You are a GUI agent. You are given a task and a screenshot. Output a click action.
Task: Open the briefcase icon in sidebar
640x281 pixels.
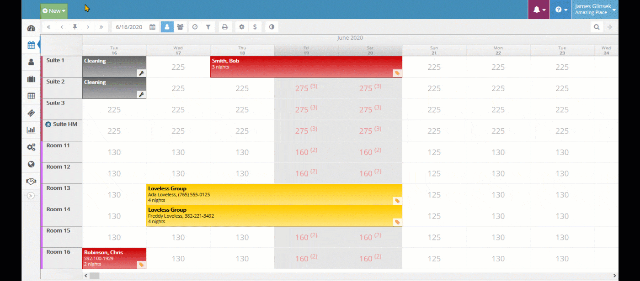click(31, 79)
